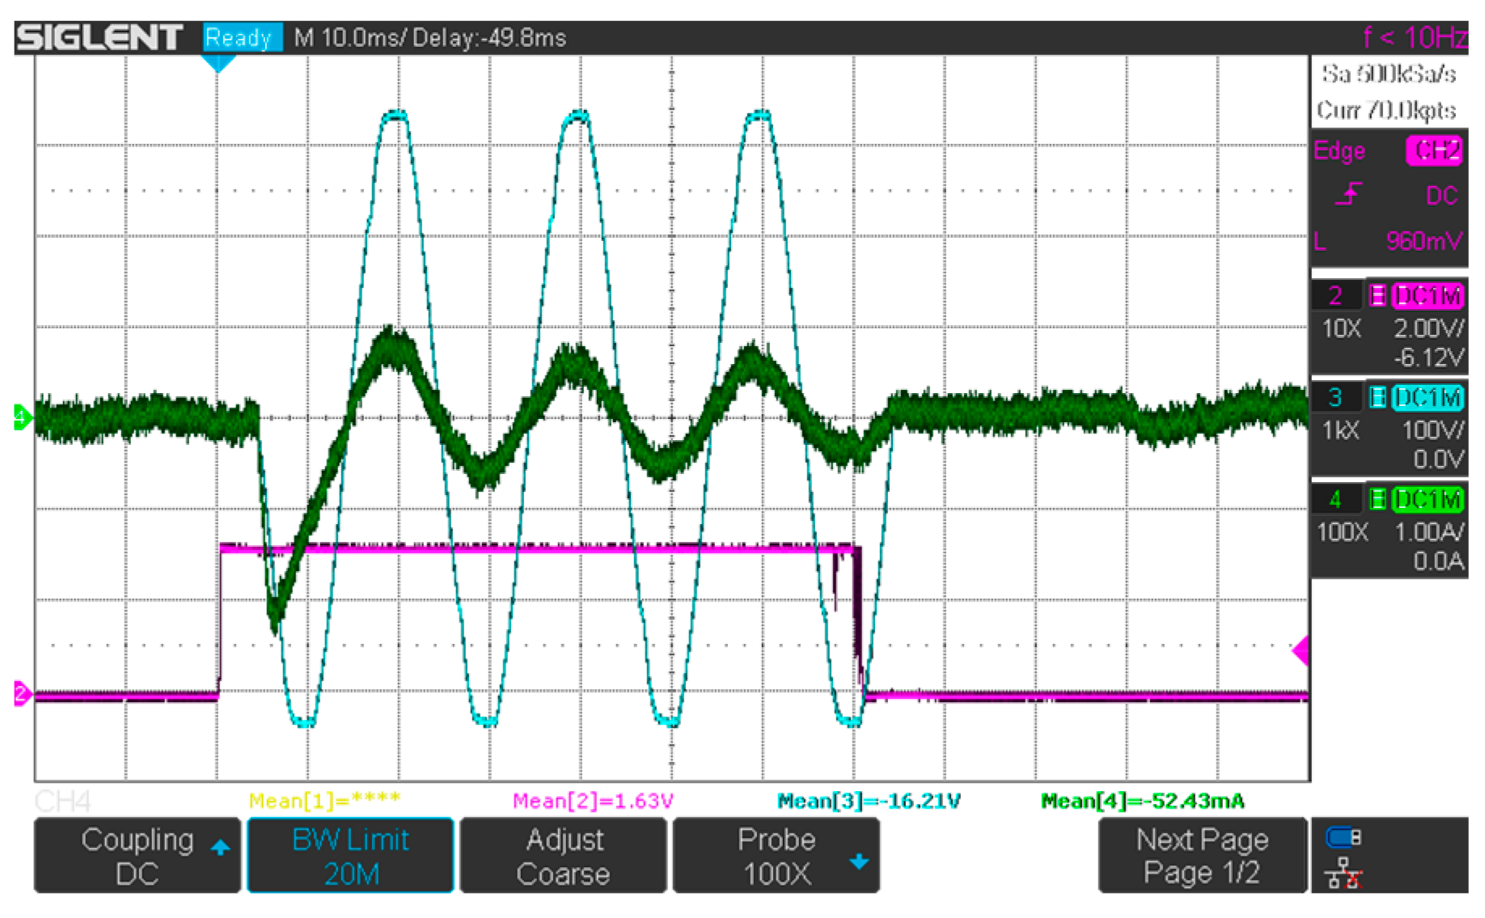The width and height of the screenshot is (1485, 918).
Task: Click the channel 3 DC1M coupling badge
Action: pos(1428,397)
